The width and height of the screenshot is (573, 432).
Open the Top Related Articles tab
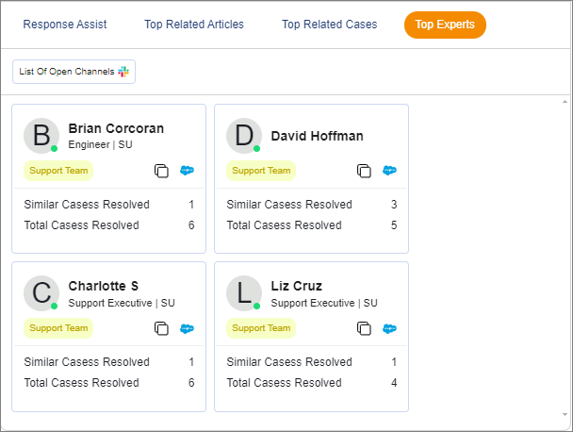pyautogui.click(x=194, y=25)
